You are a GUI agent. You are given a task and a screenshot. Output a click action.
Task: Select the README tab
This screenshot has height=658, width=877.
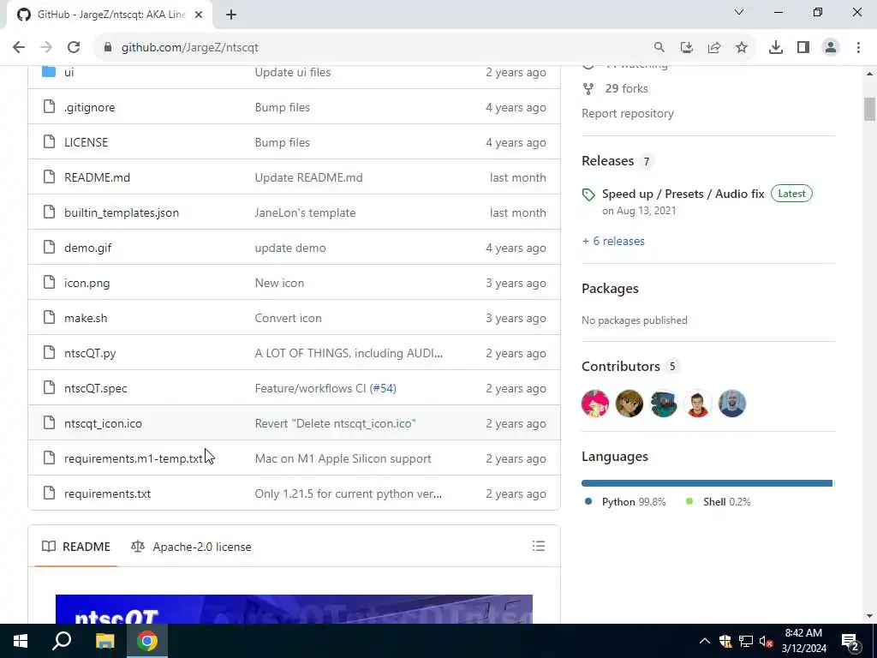(76, 547)
